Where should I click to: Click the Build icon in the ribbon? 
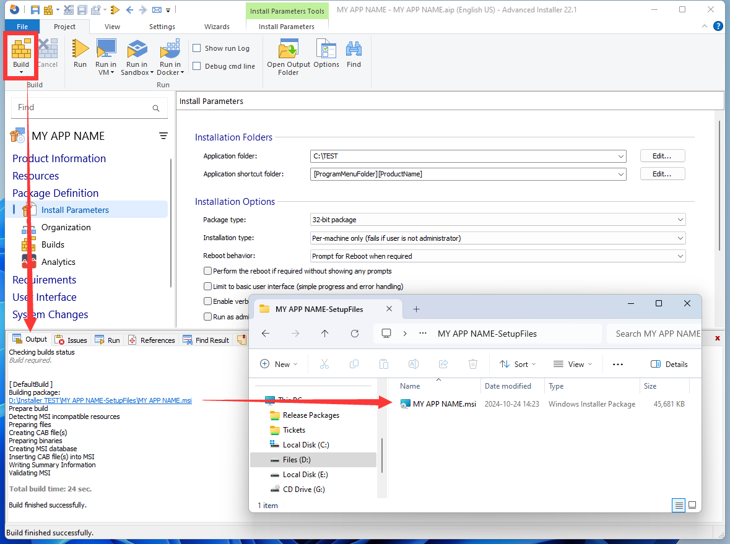pyautogui.click(x=21, y=50)
